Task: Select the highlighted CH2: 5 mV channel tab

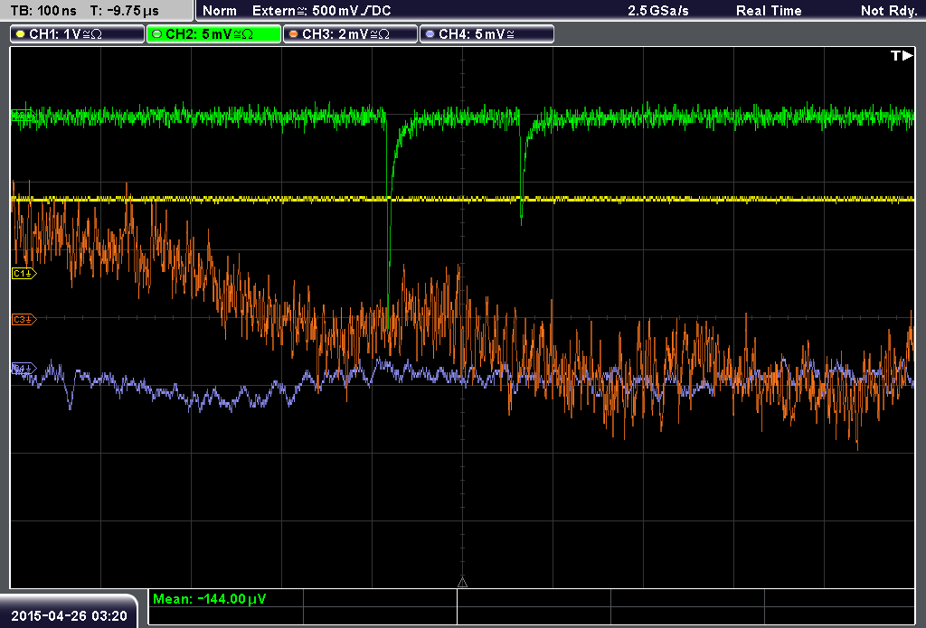Action: (213, 34)
